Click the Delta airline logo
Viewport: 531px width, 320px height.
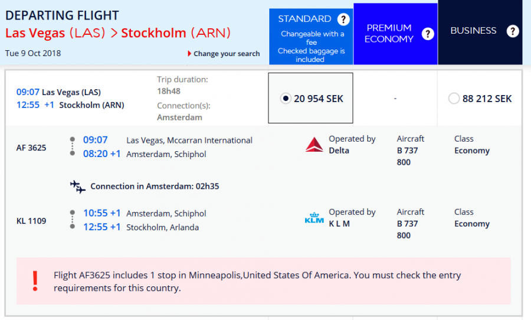click(314, 145)
